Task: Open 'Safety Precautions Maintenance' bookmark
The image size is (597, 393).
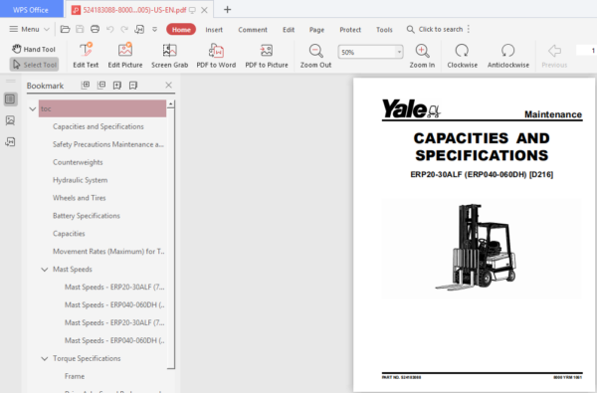Action: 108,144
